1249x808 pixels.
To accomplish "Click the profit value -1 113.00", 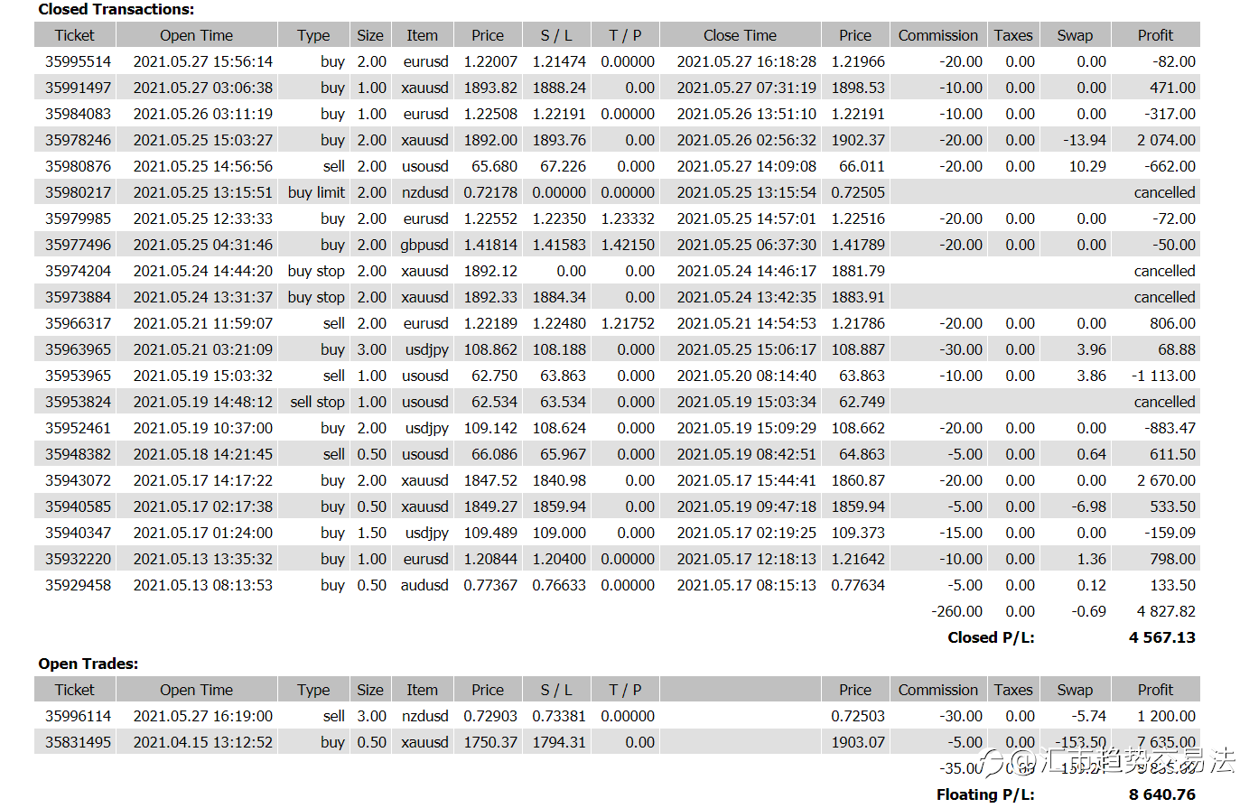I will [x=1163, y=376].
